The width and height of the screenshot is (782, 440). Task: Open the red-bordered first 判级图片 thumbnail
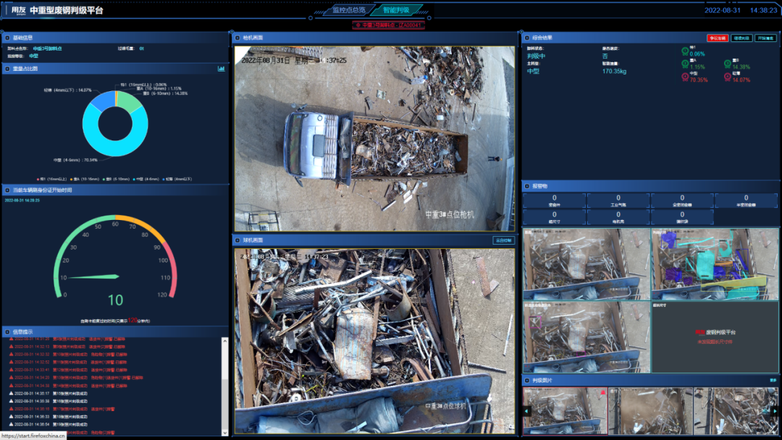coord(565,411)
